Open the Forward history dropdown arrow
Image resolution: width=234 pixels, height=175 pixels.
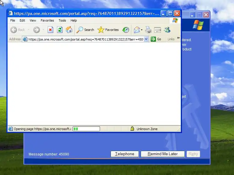click(43, 30)
